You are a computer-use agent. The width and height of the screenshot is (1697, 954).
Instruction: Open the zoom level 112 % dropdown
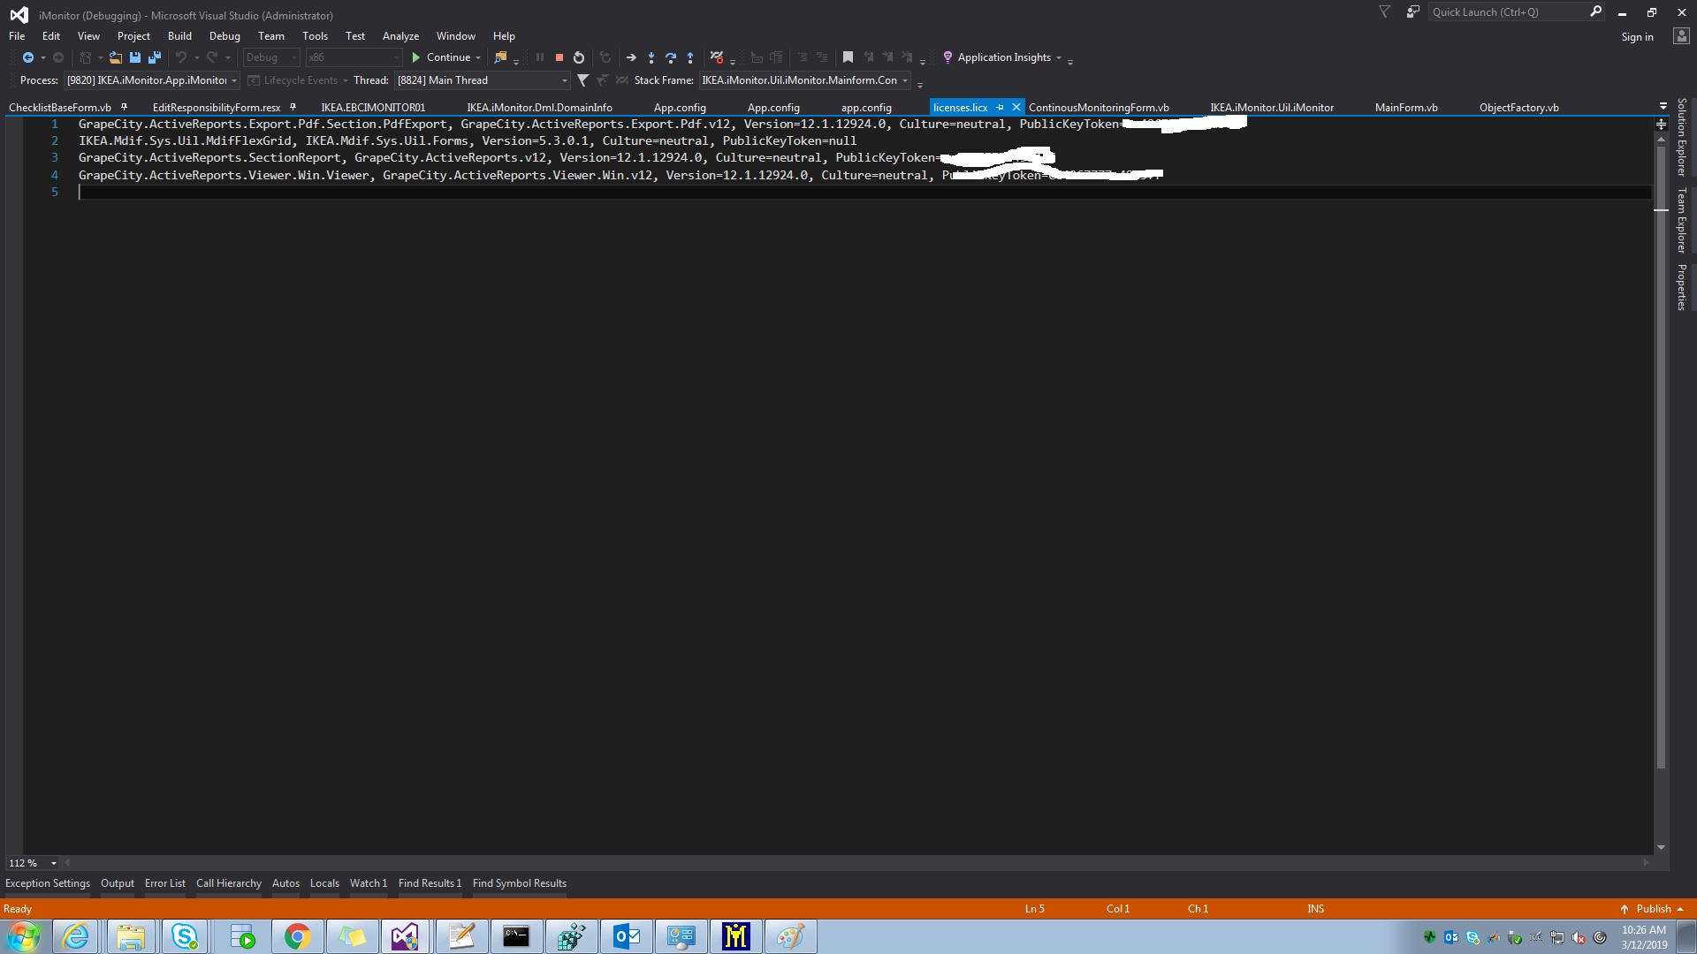[x=54, y=863]
